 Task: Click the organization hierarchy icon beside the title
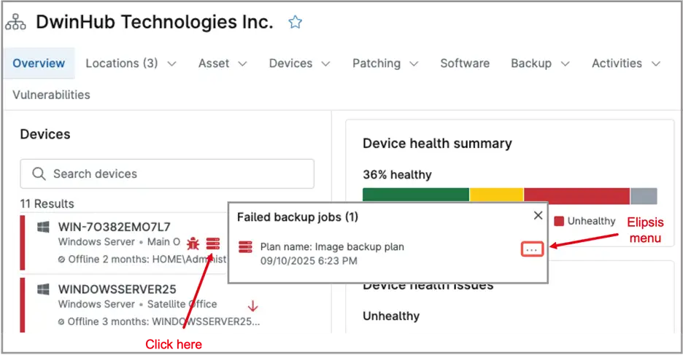[x=15, y=22]
